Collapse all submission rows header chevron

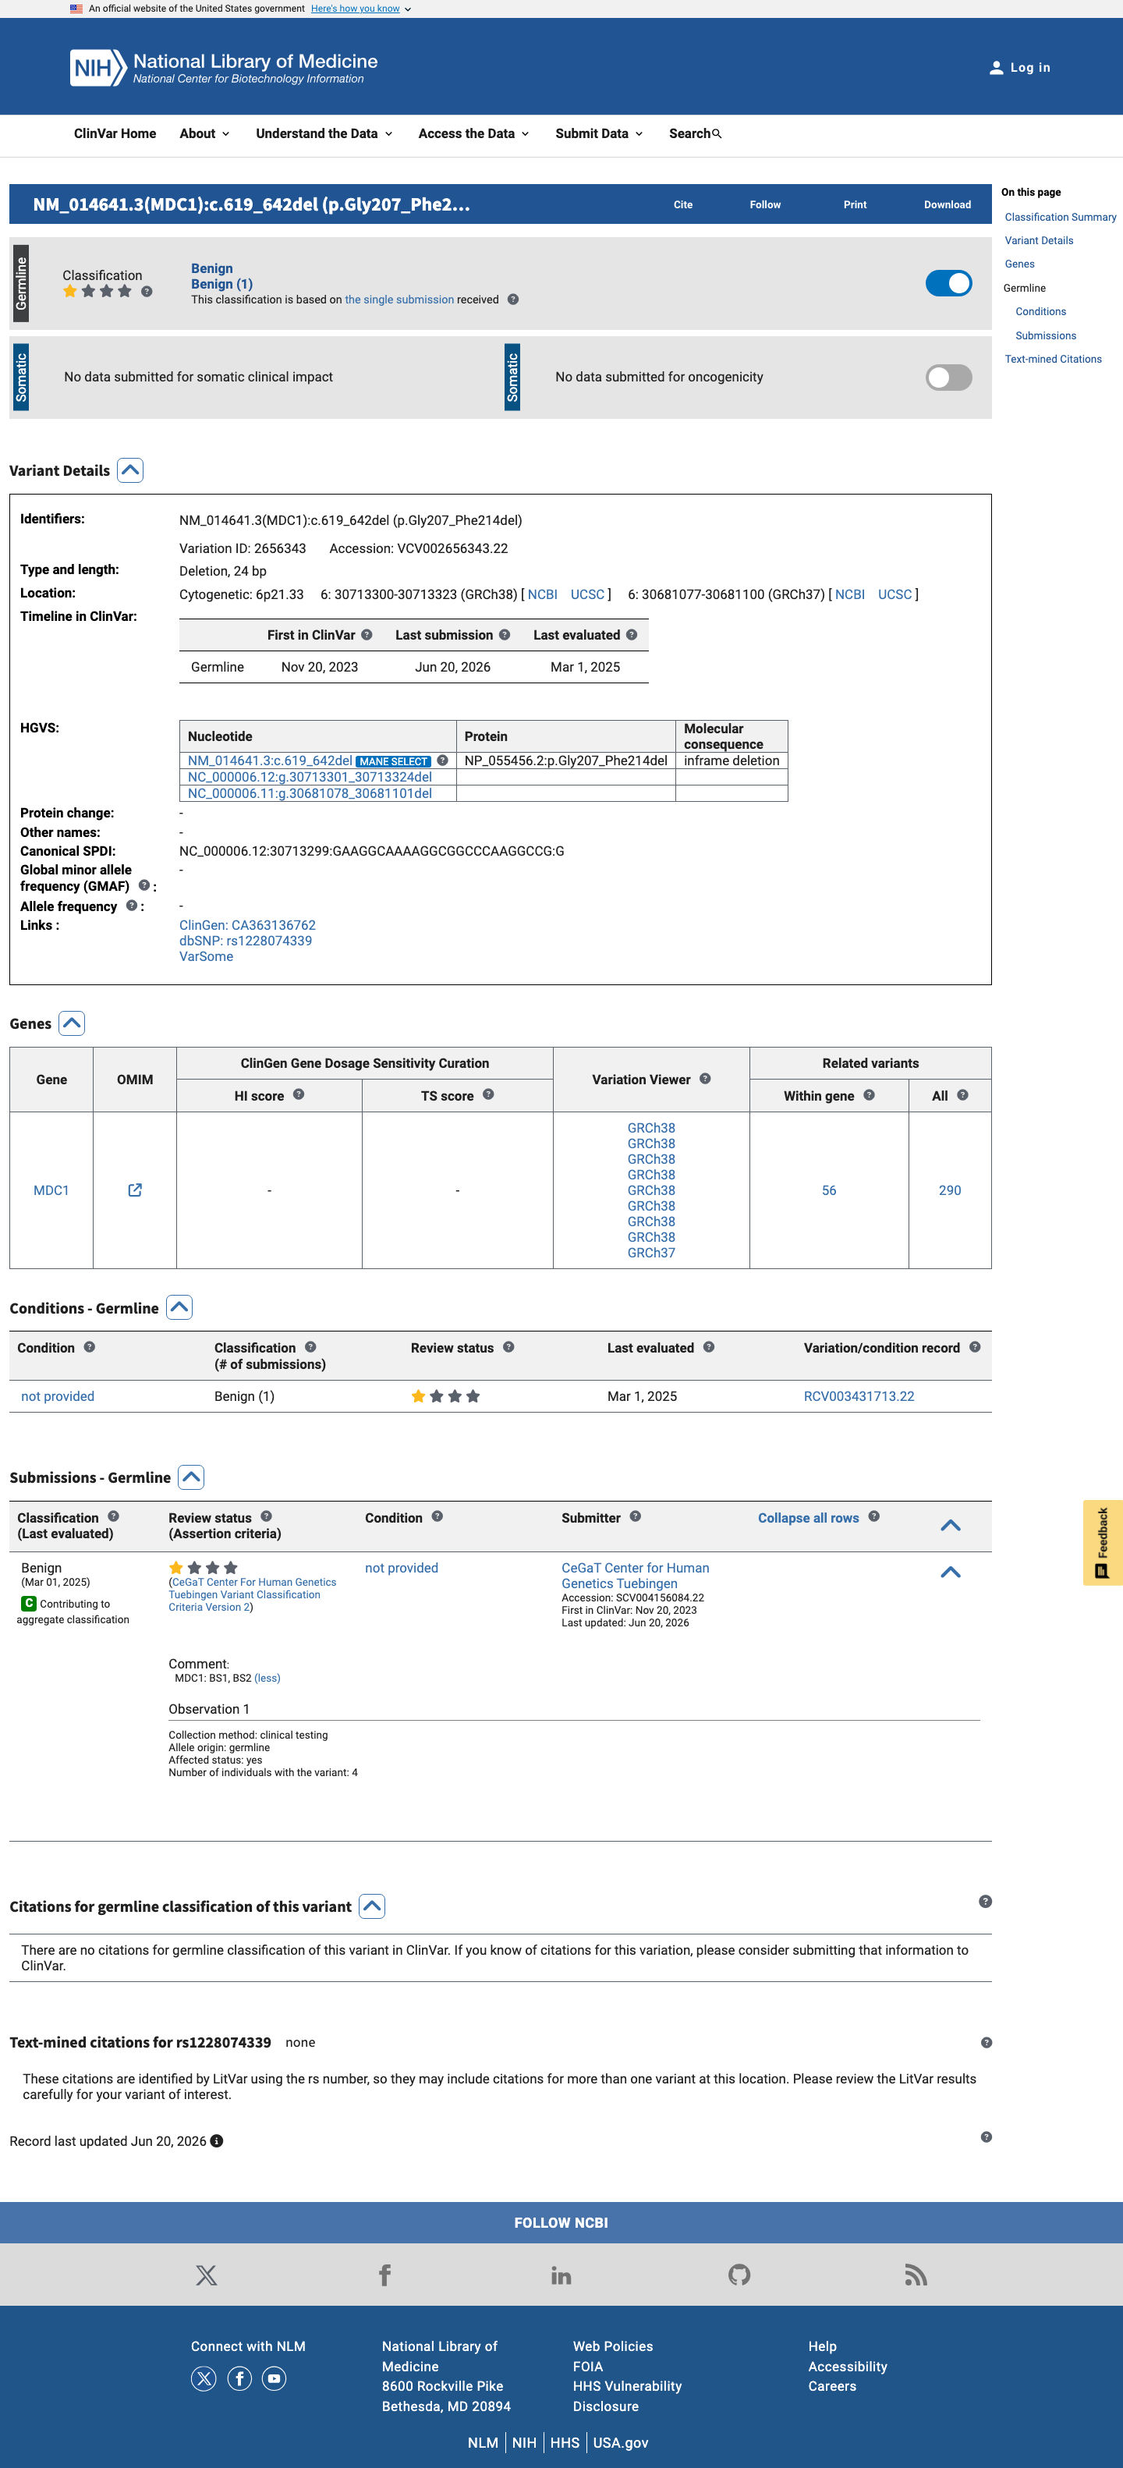click(951, 1525)
